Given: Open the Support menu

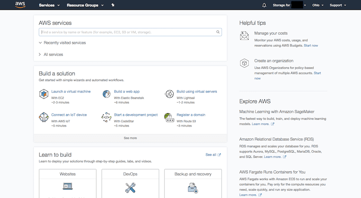Looking at the screenshot, I should click(x=338, y=5).
